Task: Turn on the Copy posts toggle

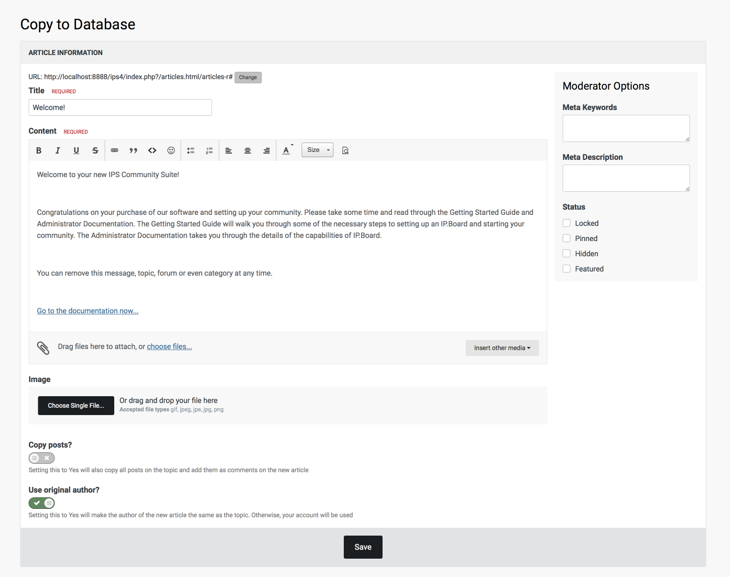Action: [x=42, y=458]
